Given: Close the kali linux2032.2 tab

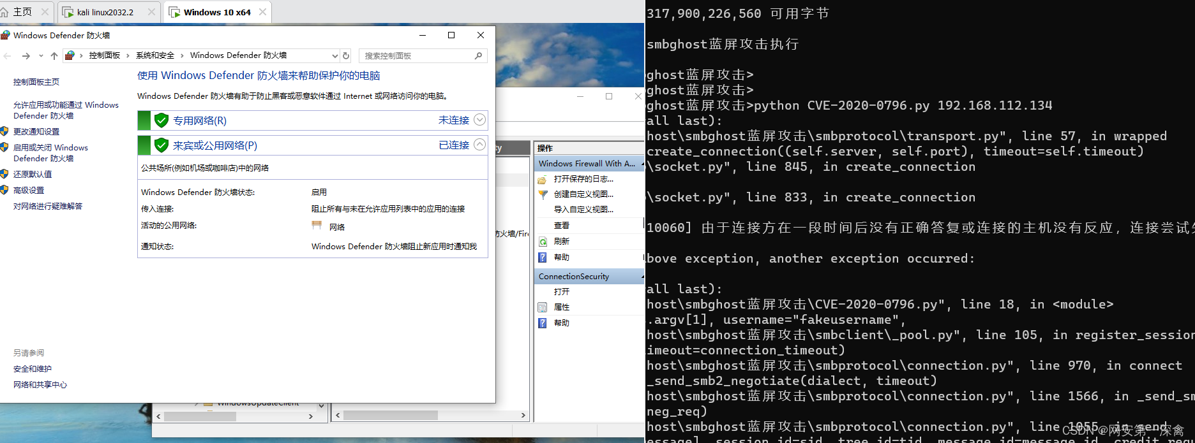Looking at the screenshot, I should pyautogui.click(x=151, y=12).
